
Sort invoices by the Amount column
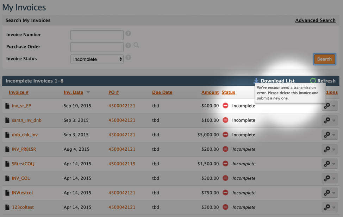click(210, 92)
